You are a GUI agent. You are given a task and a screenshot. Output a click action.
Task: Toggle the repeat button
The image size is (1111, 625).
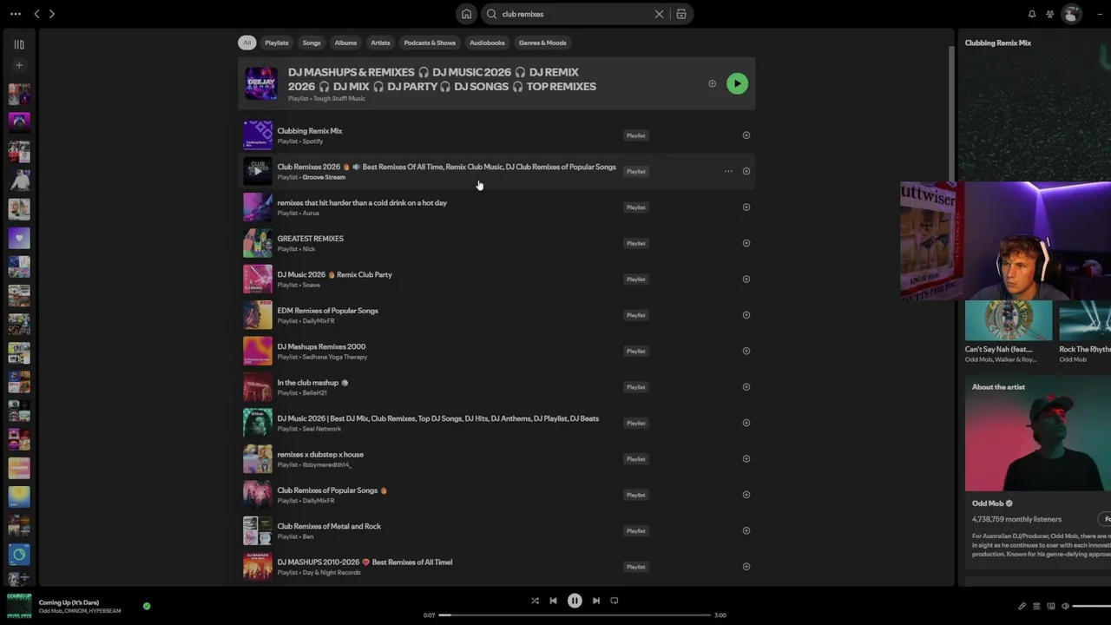pyautogui.click(x=615, y=601)
